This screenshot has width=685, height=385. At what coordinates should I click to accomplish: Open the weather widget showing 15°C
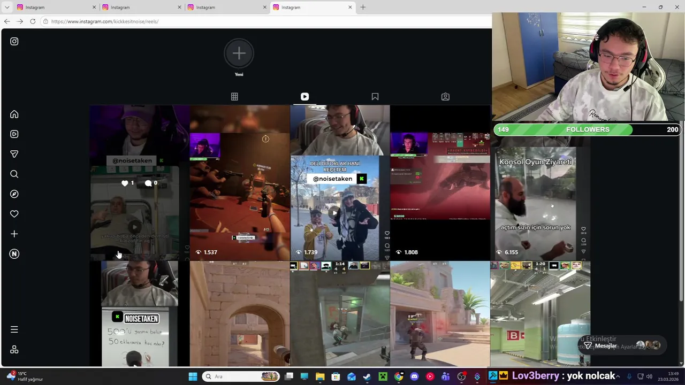[x=26, y=376]
